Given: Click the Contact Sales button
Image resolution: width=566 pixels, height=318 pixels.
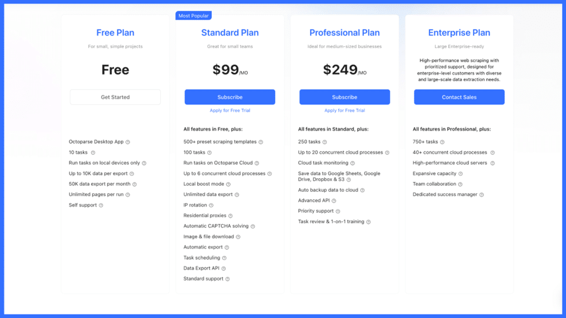Looking at the screenshot, I should pos(459,97).
